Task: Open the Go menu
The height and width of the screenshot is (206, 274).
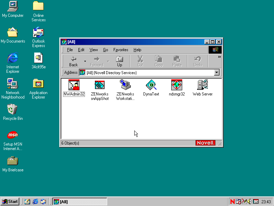Action: 105,50
